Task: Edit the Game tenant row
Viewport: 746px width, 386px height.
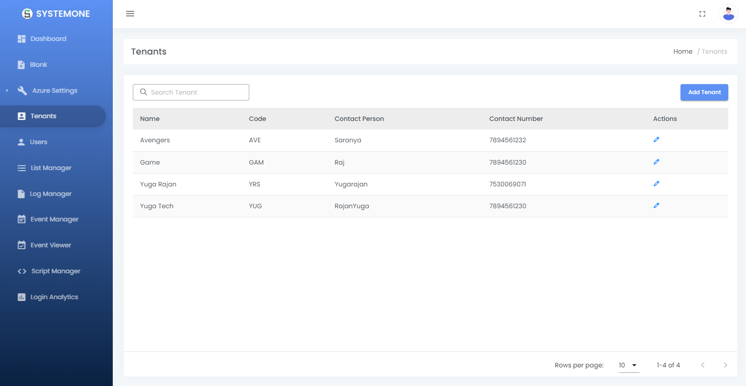Action: pyautogui.click(x=656, y=162)
